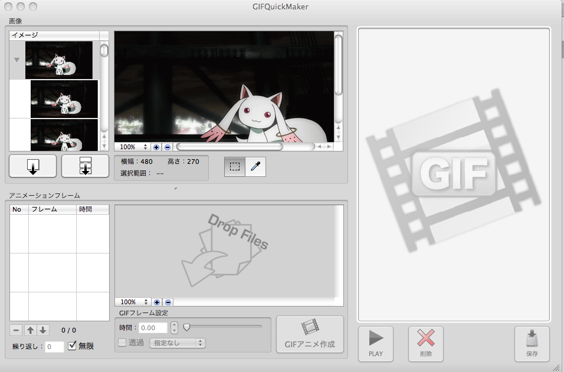Open the frame preview 100% zoom dropdown
The height and width of the screenshot is (372, 564).
click(134, 302)
